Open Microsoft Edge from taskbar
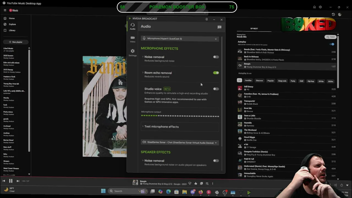The image size is (352, 198). coord(168,192)
